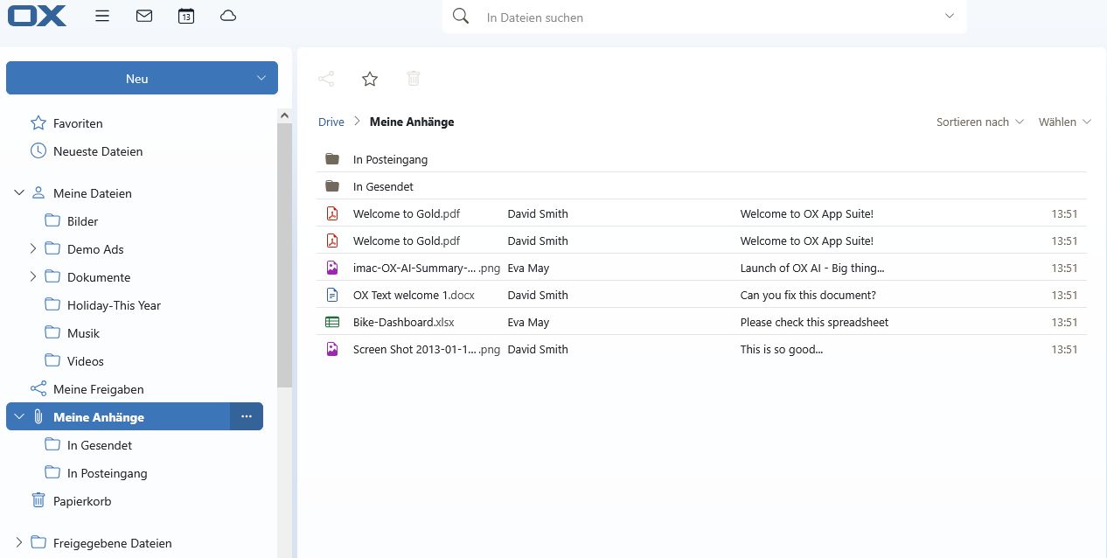Image resolution: width=1107 pixels, height=558 pixels.
Task: Select Favoriten in sidebar
Action: (x=78, y=123)
